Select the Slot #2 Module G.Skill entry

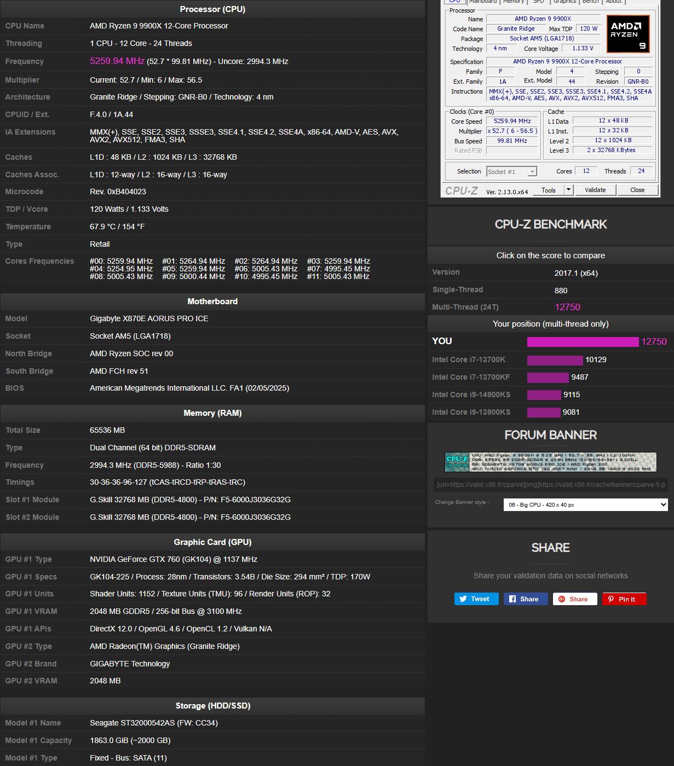click(190, 517)
